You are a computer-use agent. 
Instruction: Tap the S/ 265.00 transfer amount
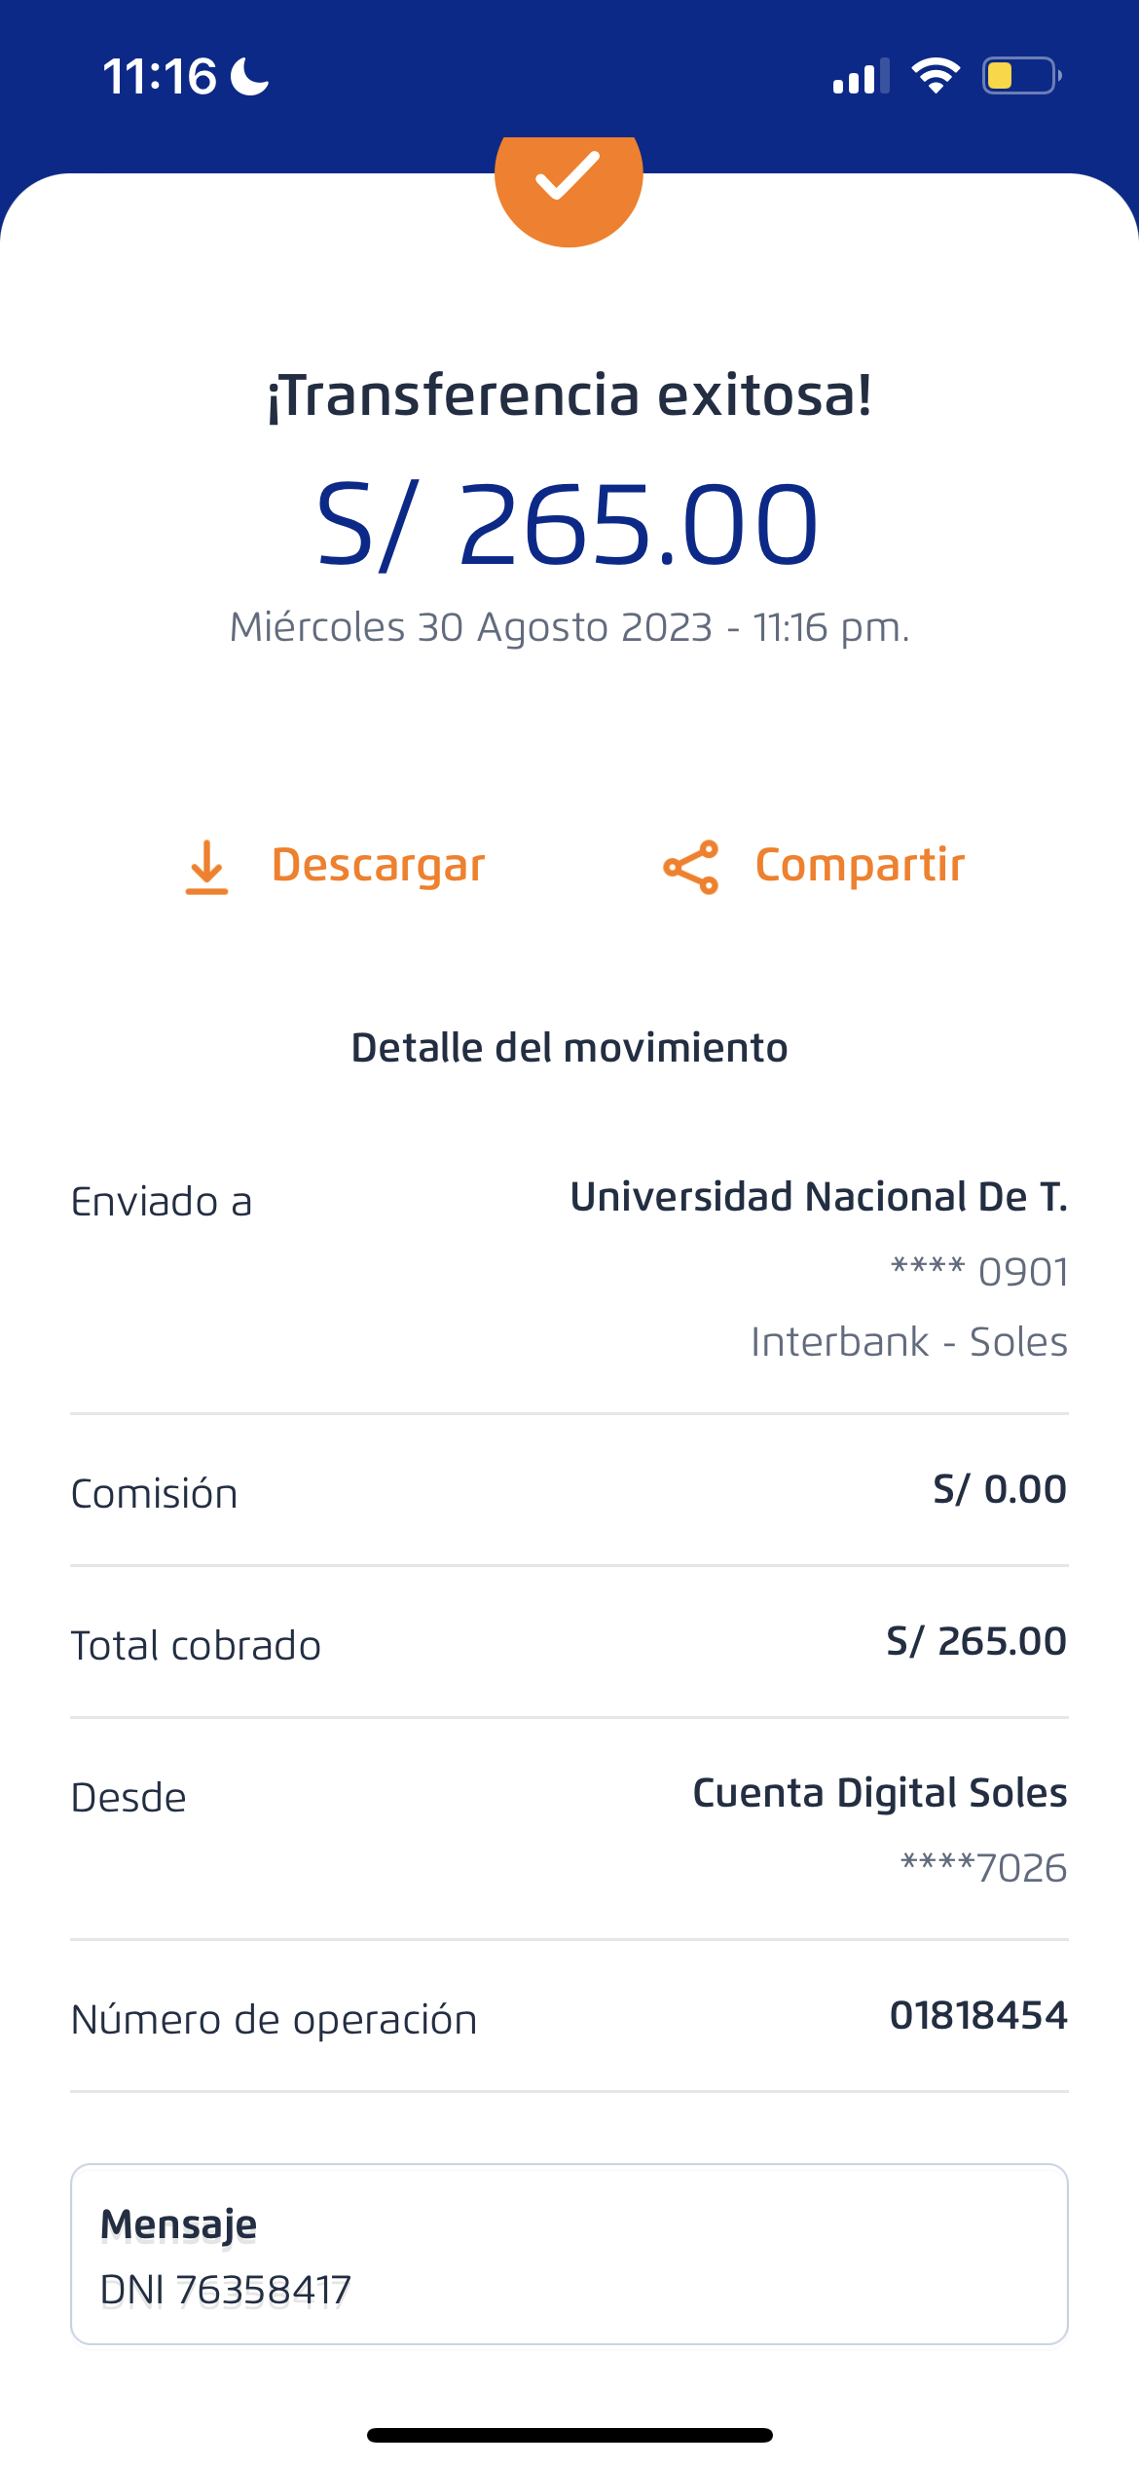(569, 526)
